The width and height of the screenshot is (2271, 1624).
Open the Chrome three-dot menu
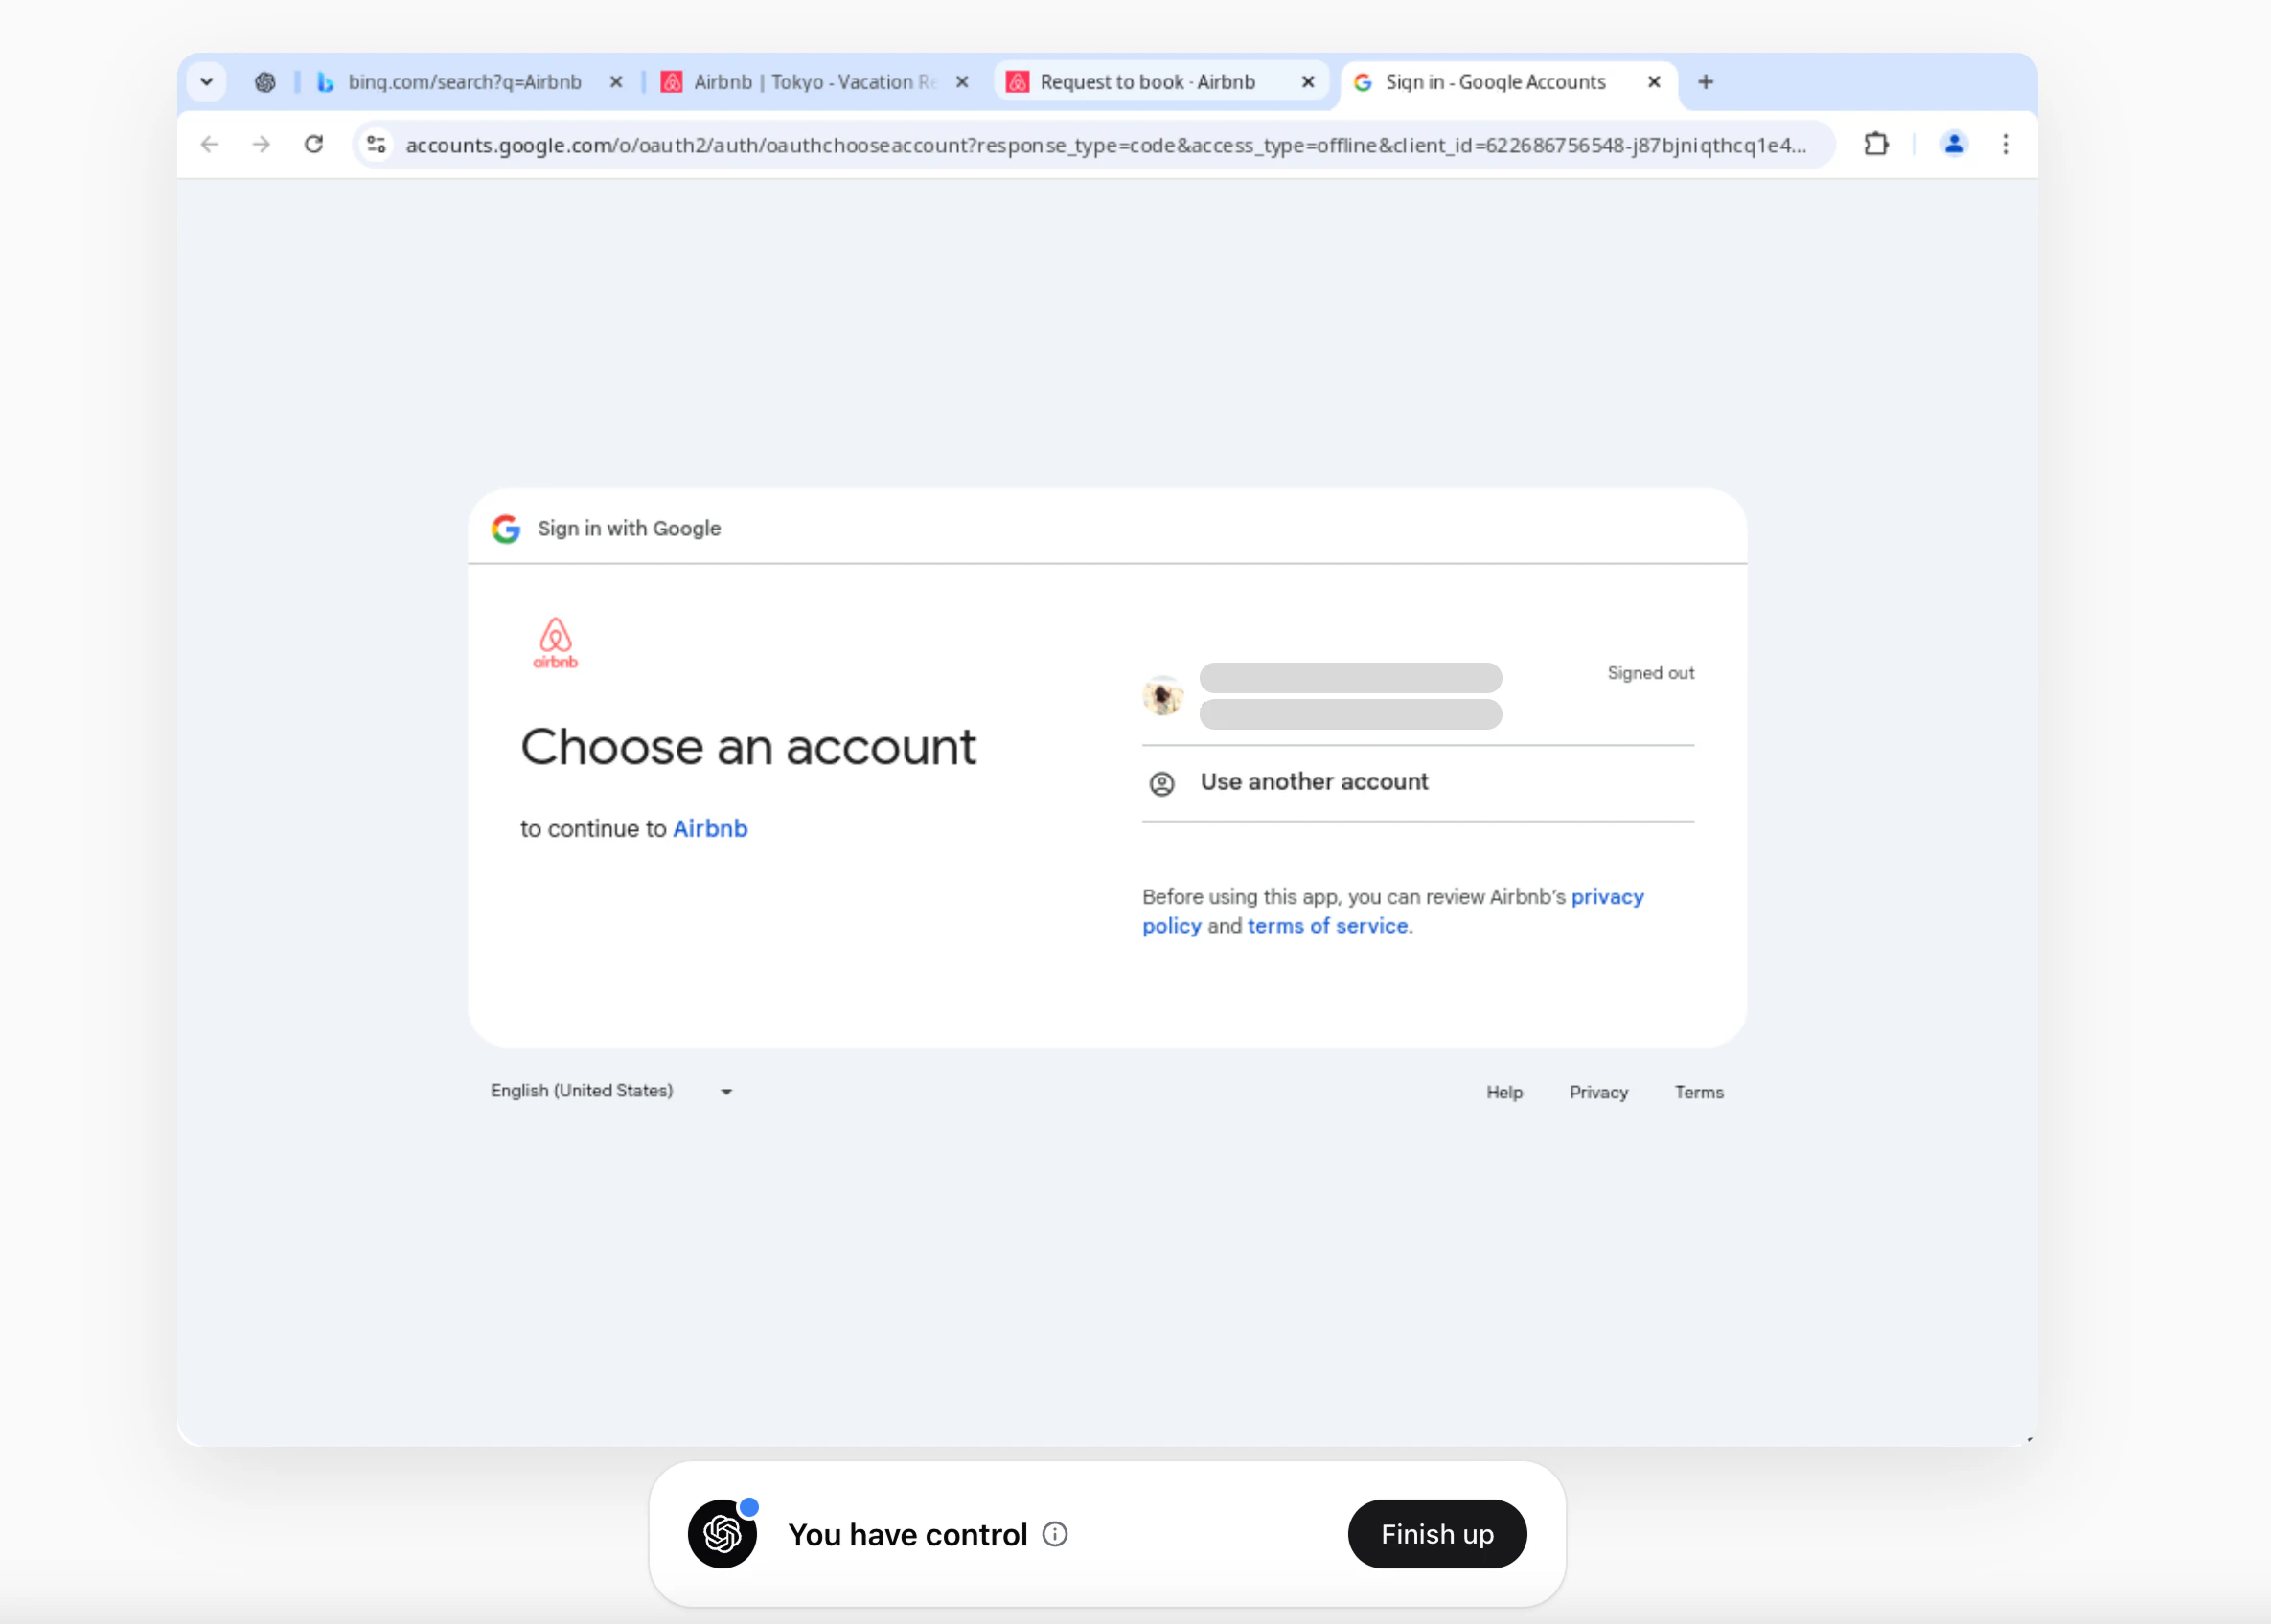click(x=2007, y=144)
